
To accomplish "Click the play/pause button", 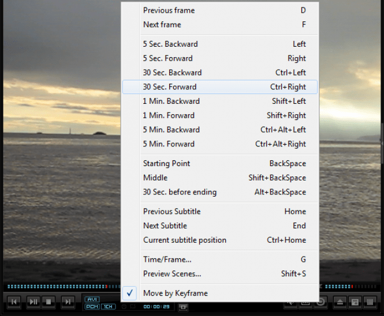I will (x=33, y=302).
